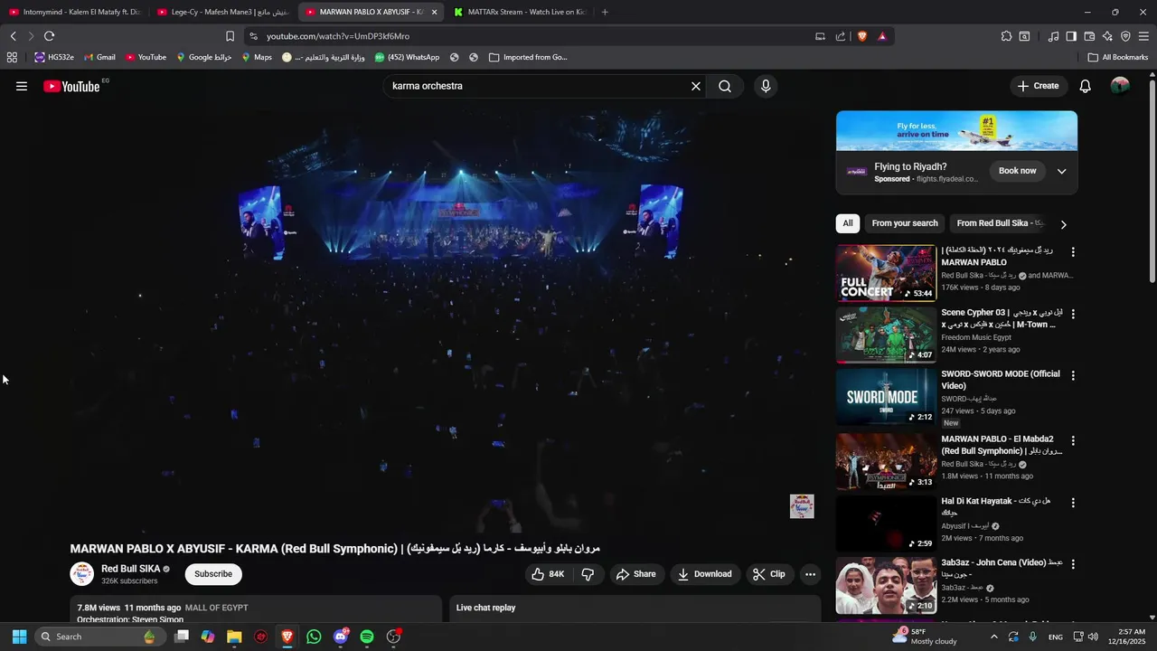Click the channel watermark in the player
Screen dimensions: 1157x651
(802, 506)
